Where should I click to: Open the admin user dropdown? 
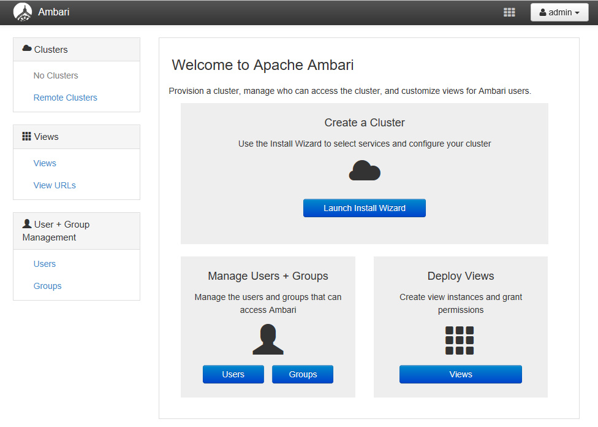pyautogui.click(x=559, y=12)
